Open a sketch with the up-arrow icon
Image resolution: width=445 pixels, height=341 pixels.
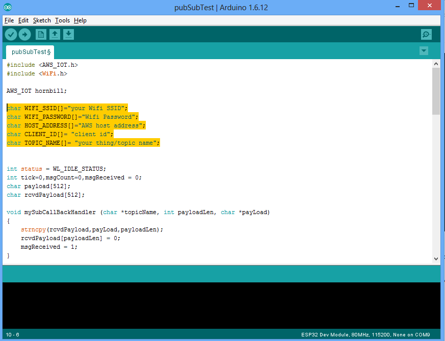click(x=55, y=34)
